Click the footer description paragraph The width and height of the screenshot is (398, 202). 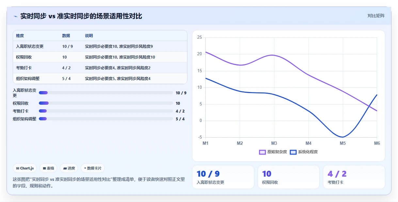tap(99, 182)
